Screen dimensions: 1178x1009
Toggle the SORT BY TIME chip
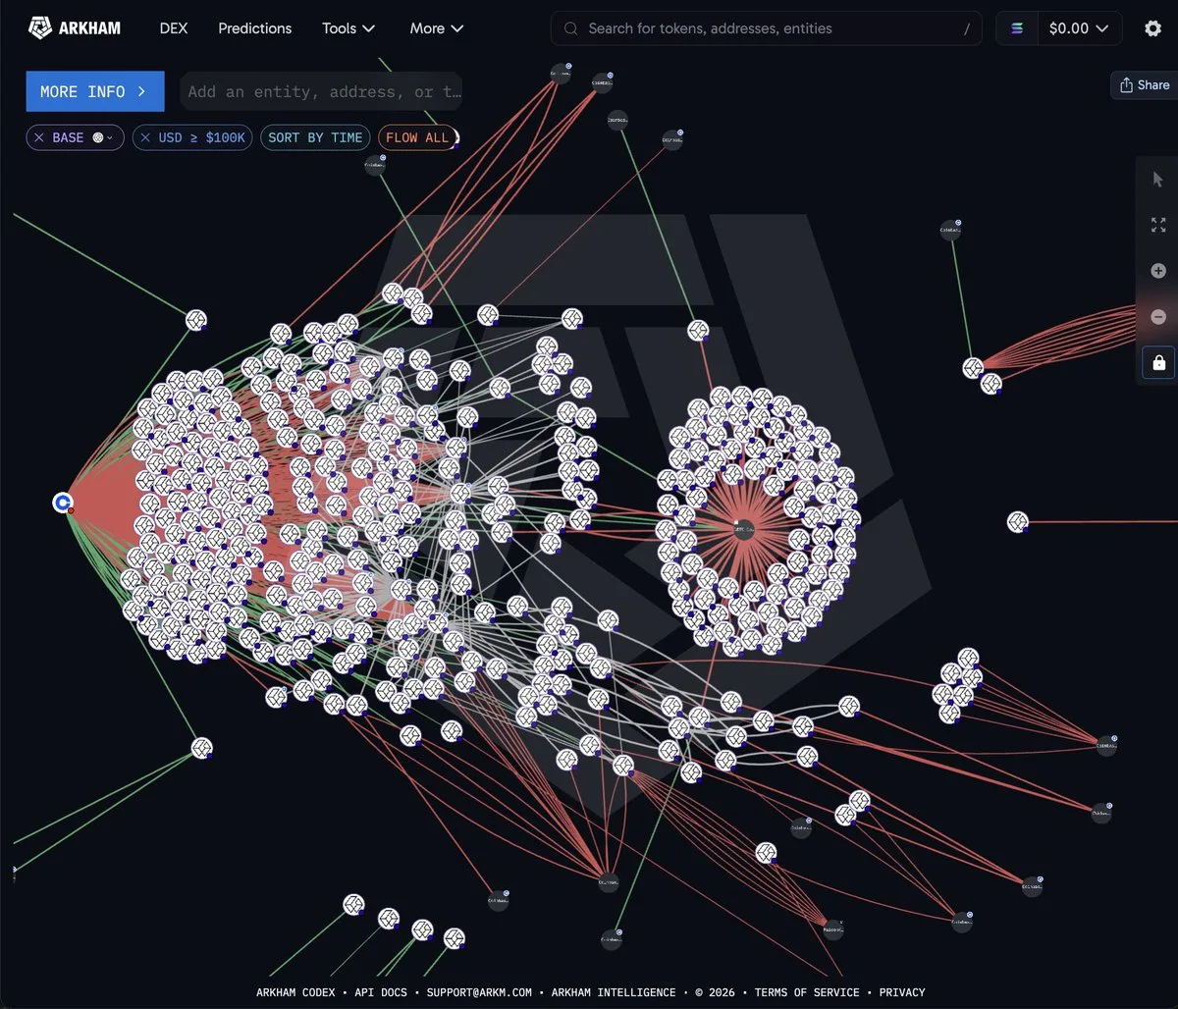click(x=315, y=137)
